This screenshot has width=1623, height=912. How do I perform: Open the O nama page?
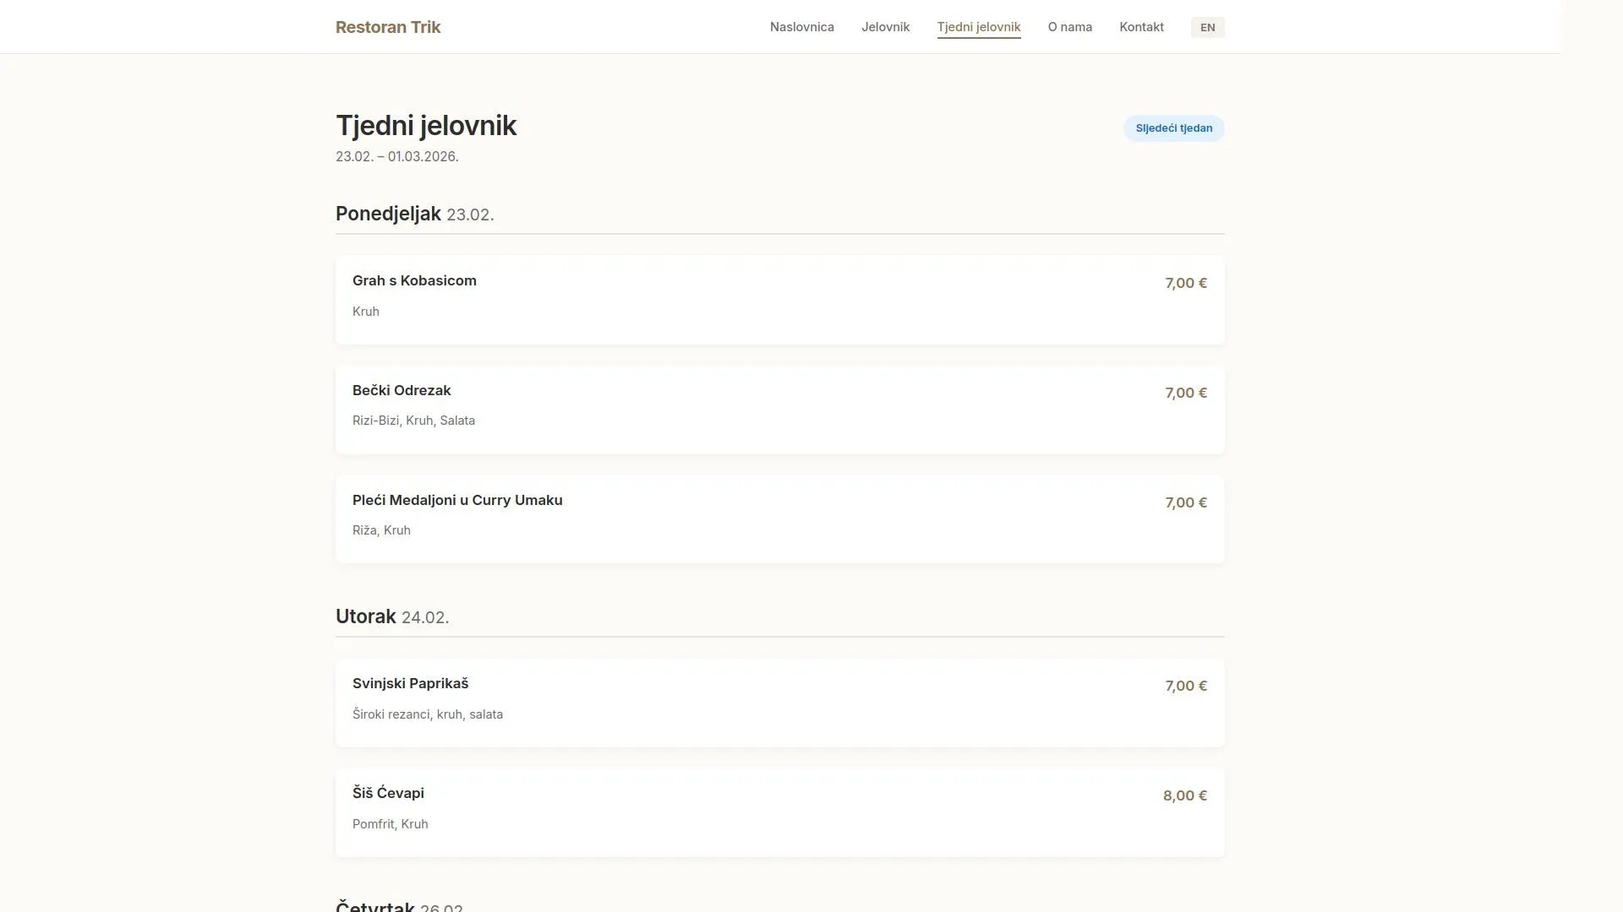pyautogui.click(x=1069, y=27)
